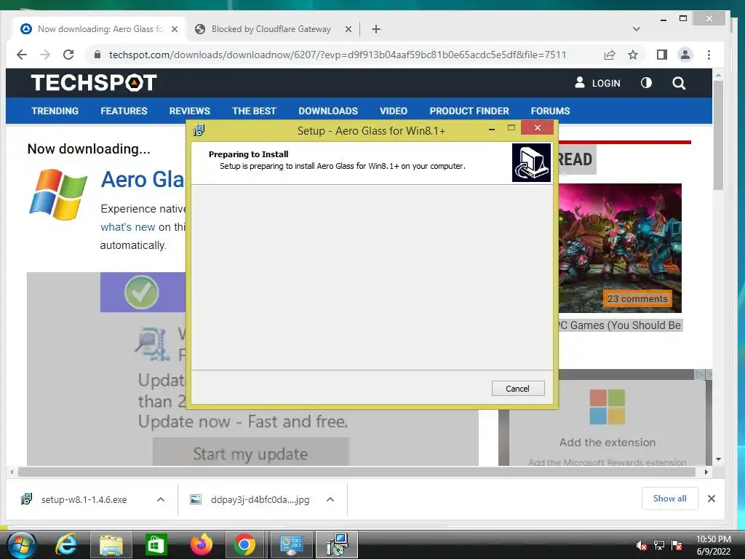Click the vertical scrollbar thumb of page
This screenshot has width=745, height=559.
point(718,135)
